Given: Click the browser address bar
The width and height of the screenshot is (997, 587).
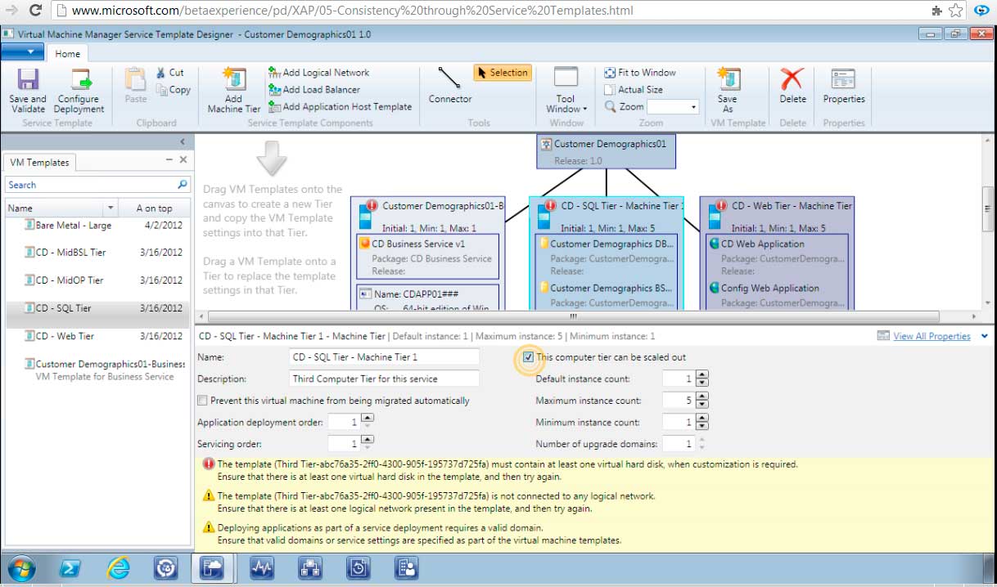Looking at the screenshot, I should tap(492, 11).
